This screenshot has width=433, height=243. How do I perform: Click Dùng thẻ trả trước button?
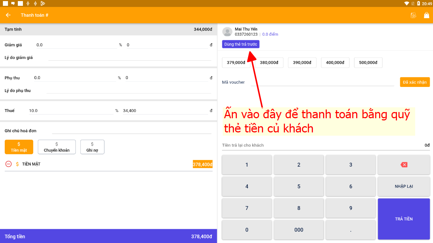click(x=241, y=44)
